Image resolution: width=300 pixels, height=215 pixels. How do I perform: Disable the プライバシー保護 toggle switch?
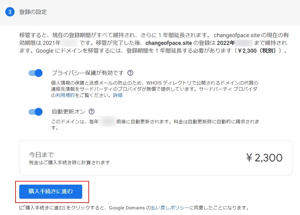35,73
